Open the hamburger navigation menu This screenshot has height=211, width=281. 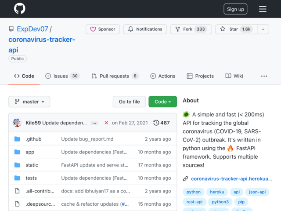[263, 9]
